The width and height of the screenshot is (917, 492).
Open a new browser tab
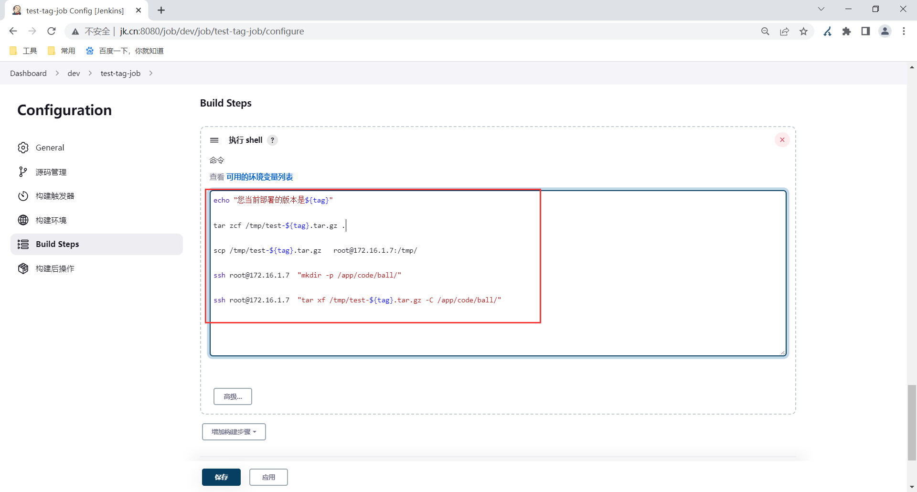(x=161, y=10)
